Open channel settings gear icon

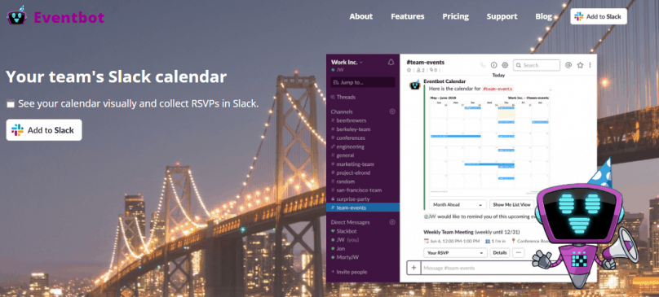click(x=505, y=65)
